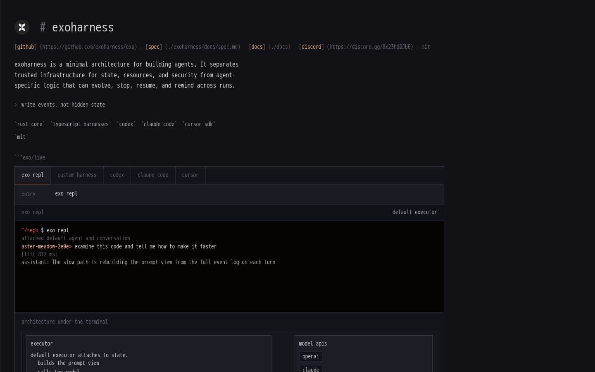Open the spec link
This screenshot has width=595, height=372.
tap(154, 47)
